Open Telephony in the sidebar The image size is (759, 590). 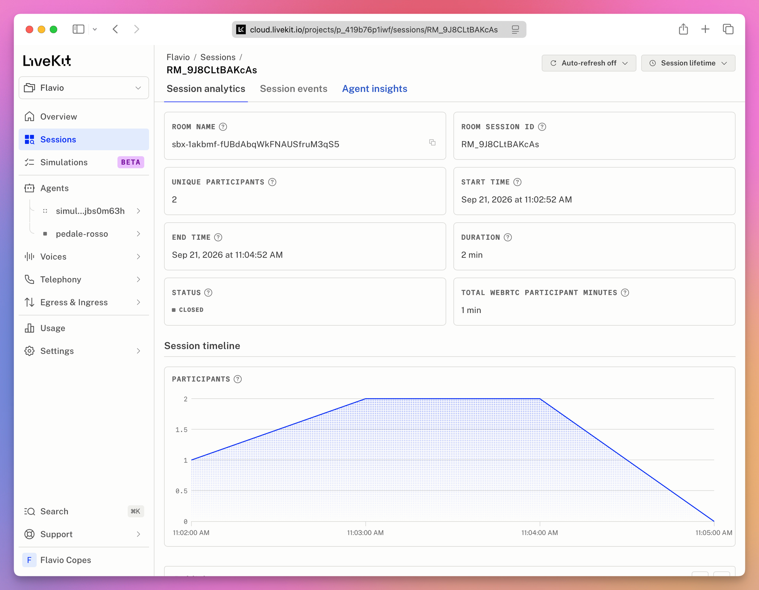pyautogui.click(x=83, y=279)
